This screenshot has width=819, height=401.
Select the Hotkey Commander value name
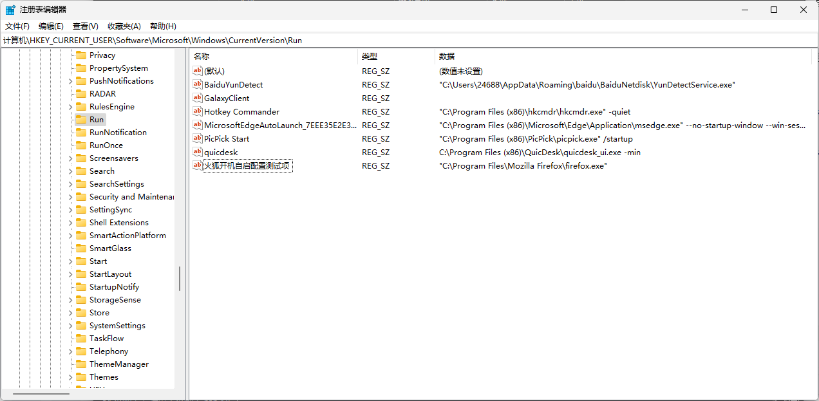pyautogui.click(x=241, y=111)
